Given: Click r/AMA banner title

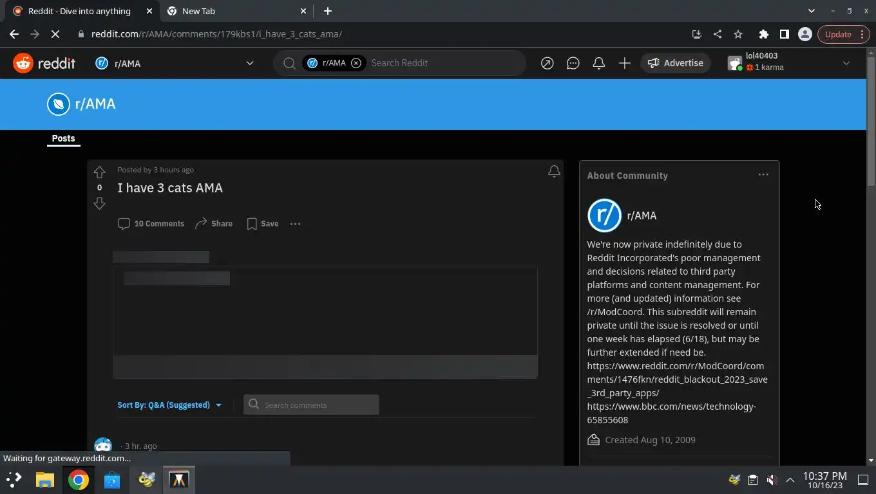Looking at the screenshot, I should [x=95, y=104].
